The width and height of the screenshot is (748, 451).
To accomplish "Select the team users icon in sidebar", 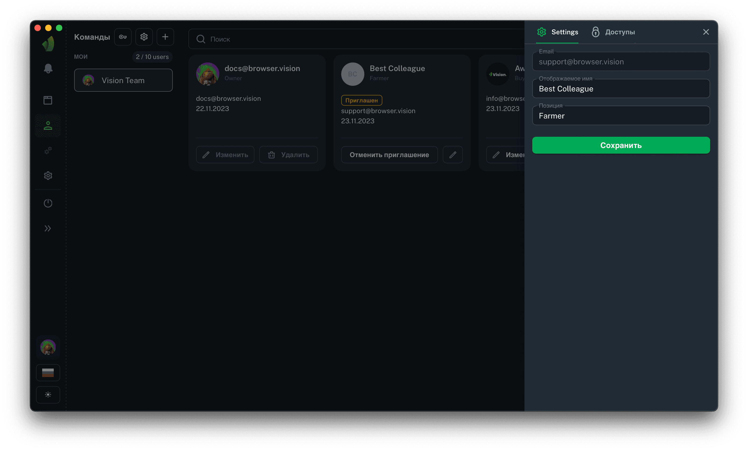I will click(x=48, y=125).
